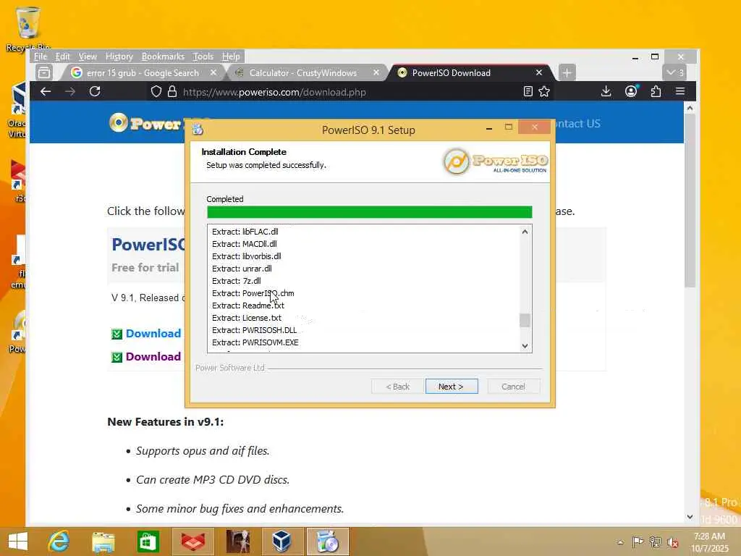Open Firefox account icon
Screen dimensions: 741x556
(x=631, y=91)
